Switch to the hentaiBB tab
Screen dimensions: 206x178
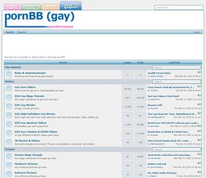click(50, 7)
